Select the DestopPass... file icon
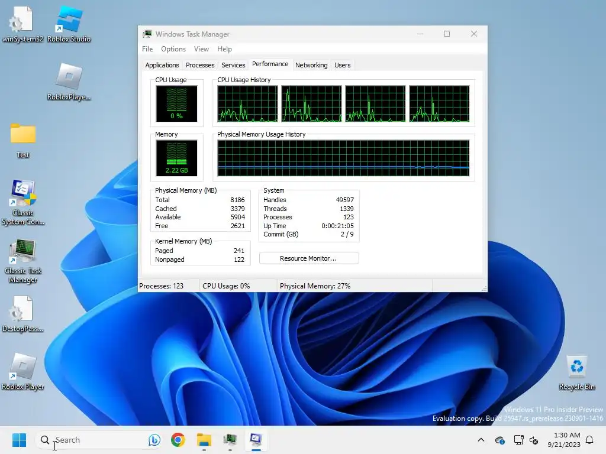The width and height of the screenshot is (606, 454). pyautogui.click(x=23, y=314)
